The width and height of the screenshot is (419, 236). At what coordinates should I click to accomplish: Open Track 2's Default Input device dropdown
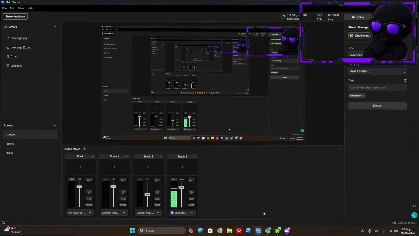click(x=148, y=213)
